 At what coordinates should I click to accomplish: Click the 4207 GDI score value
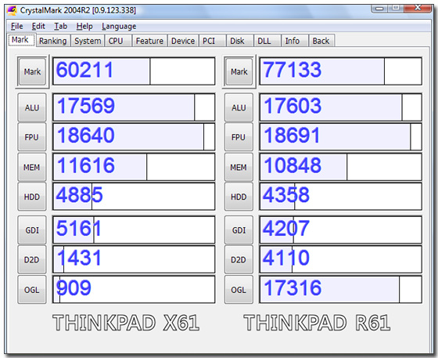[x=286, y=228]
